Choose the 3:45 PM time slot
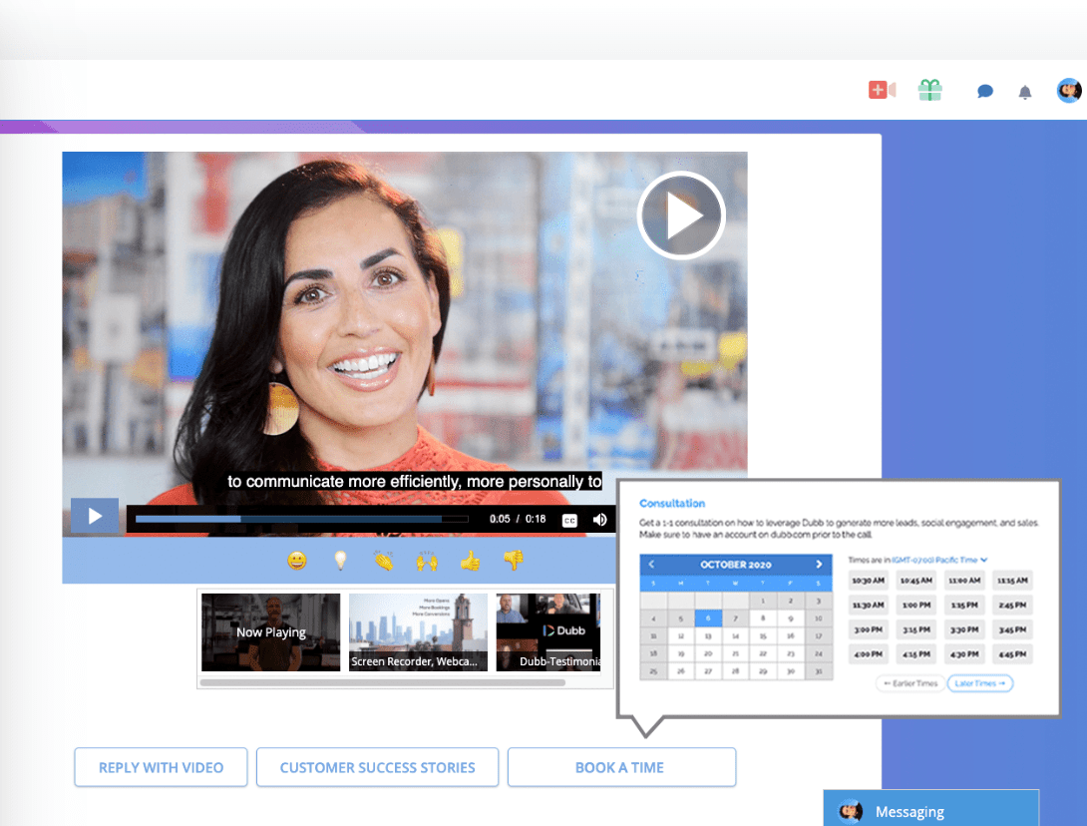Screen dimensions: 1087x826 [1012, 629]
